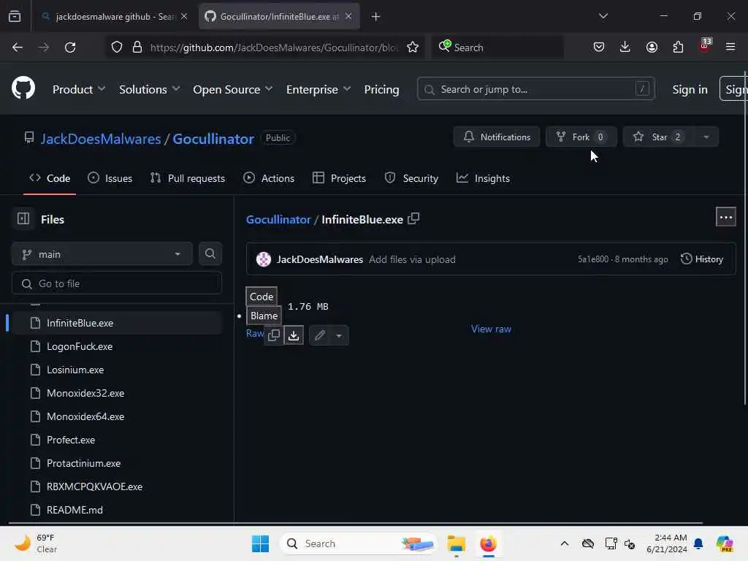Open the extensions puzzle icon
This screenshot has height=561, width=748.
click(x=678, y=47)
